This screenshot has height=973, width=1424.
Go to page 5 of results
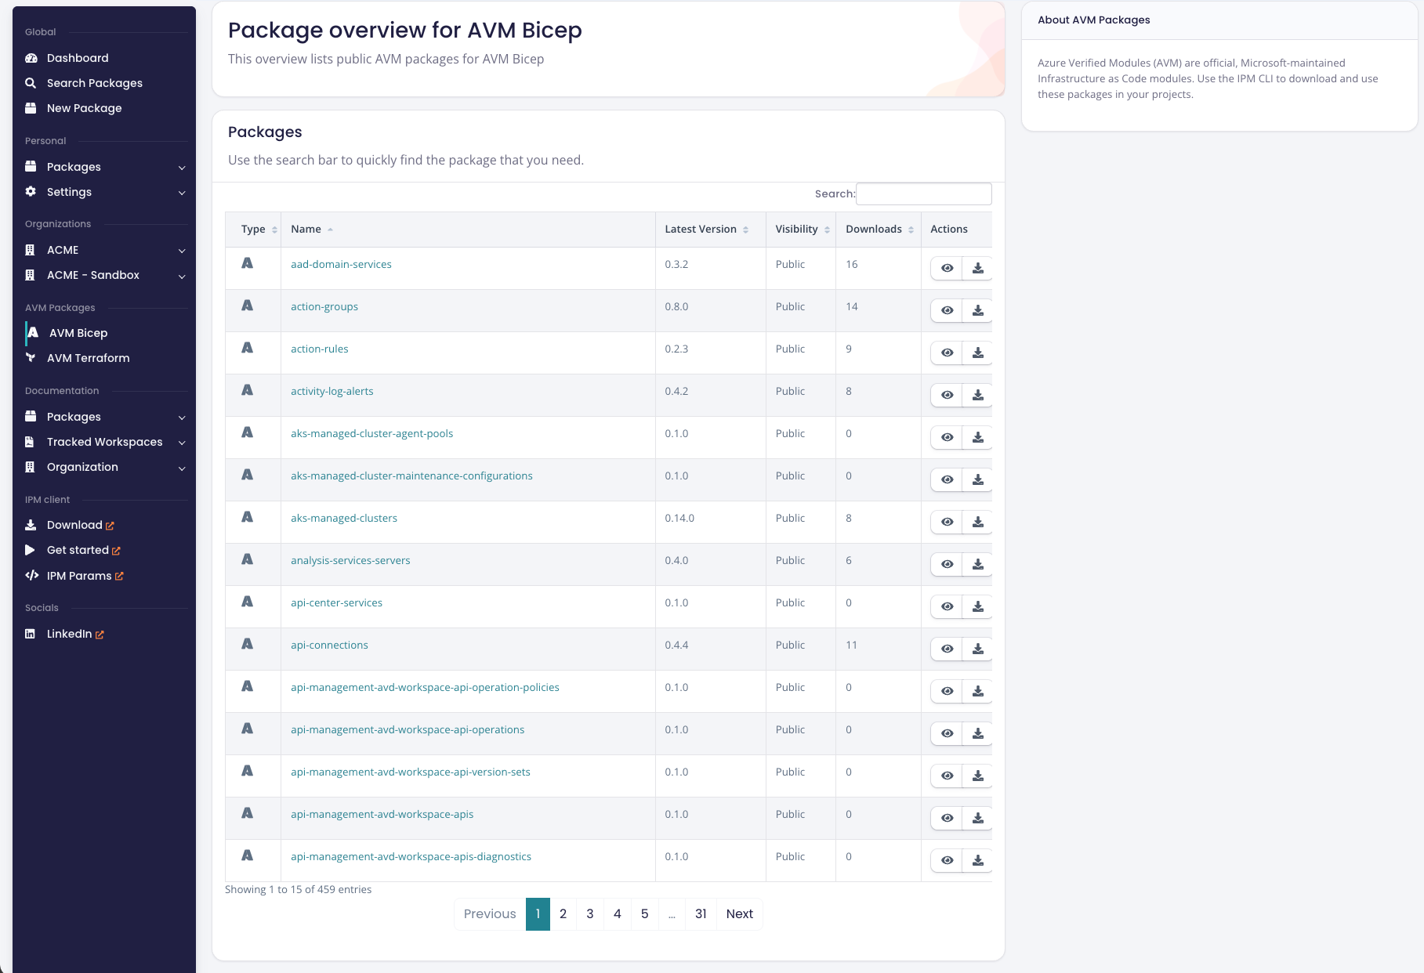click(644, 914)
